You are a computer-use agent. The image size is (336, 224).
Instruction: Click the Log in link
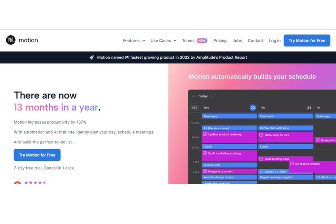coord(275,40)
